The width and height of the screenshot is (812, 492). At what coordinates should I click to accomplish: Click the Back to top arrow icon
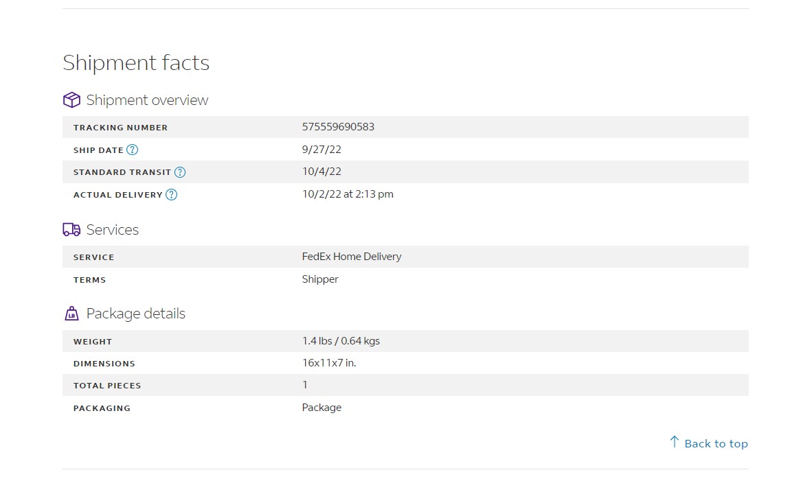tap(674, 442)
